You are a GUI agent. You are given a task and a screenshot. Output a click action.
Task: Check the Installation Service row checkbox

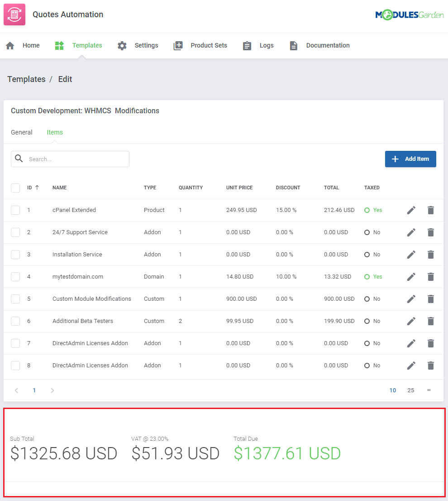pos(15,255)
